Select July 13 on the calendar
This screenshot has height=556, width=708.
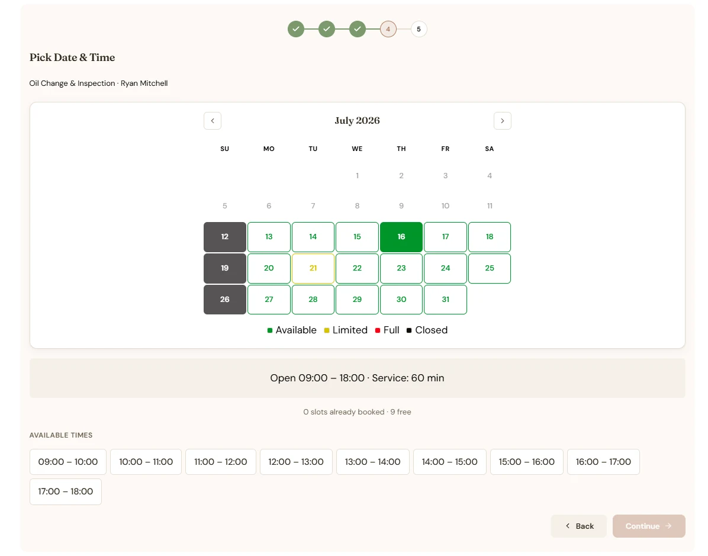[x=269, y=237]
